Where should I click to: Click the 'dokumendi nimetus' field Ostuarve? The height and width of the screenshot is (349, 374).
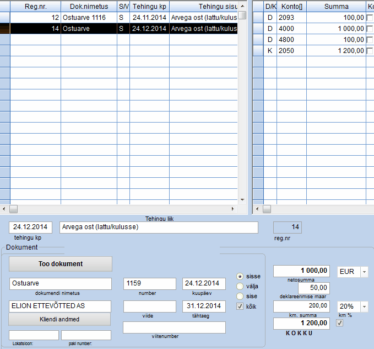tap(61, 283)
